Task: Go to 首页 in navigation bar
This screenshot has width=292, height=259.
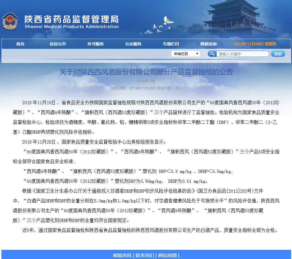Action: pyautogui.click(x=20, y=44)
